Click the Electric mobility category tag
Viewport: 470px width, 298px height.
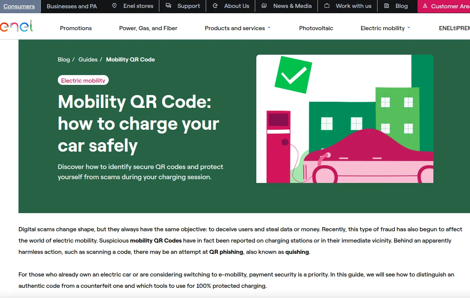coord(83,80)
